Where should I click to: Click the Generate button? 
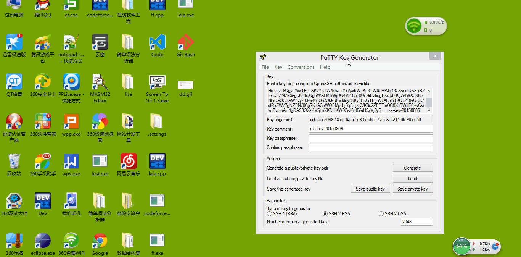[x=412, y=168]
